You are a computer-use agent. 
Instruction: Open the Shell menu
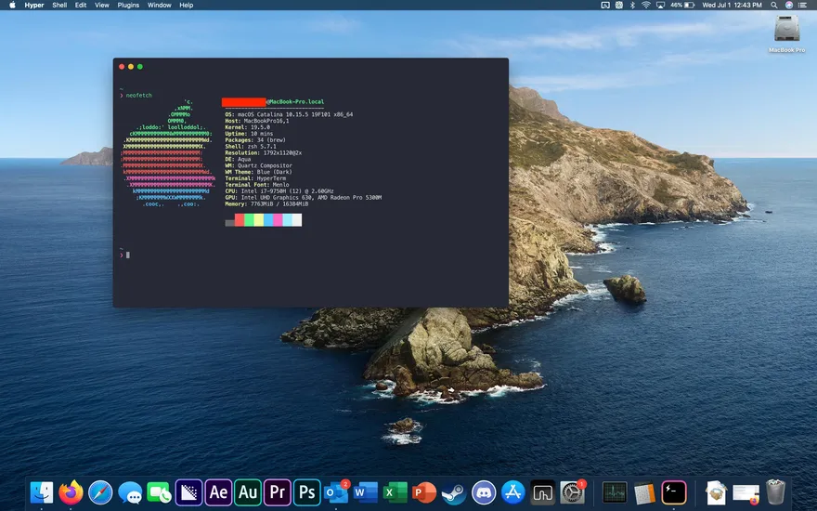59,6
